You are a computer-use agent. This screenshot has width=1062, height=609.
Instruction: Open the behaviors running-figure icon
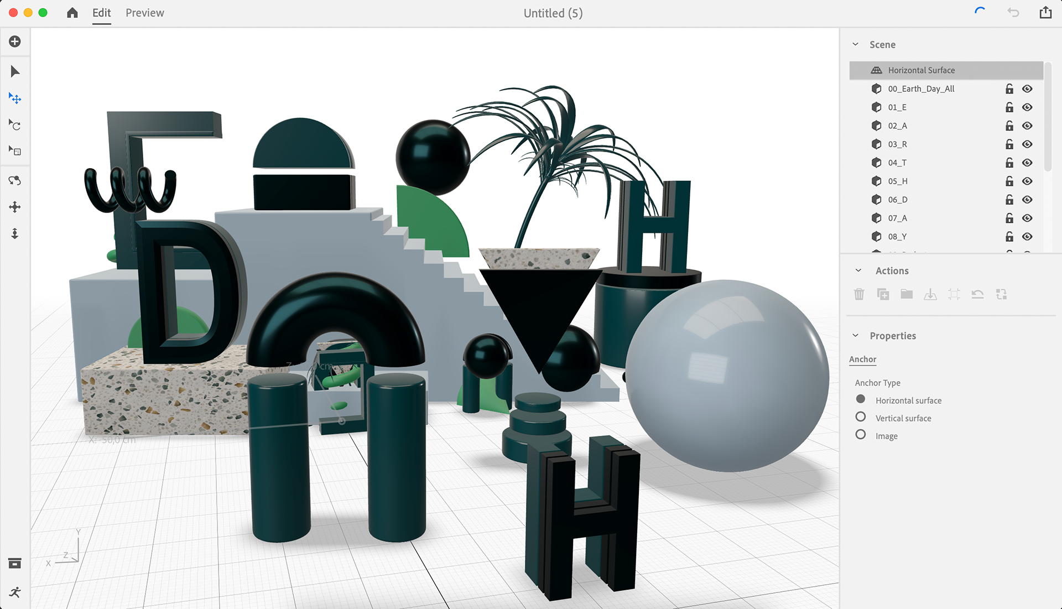[15, 592]
